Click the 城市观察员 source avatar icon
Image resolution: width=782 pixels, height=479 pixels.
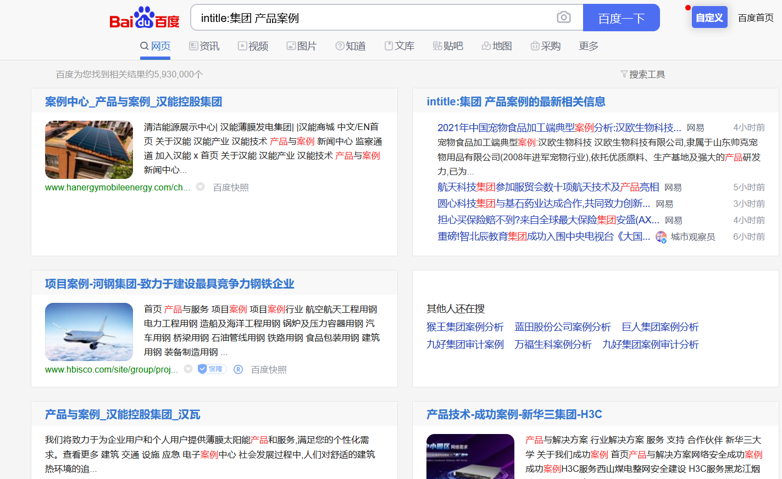pos(661,237)
